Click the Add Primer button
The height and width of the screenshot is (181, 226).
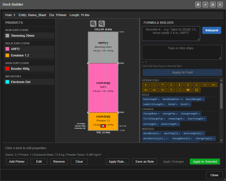[17, 162]
